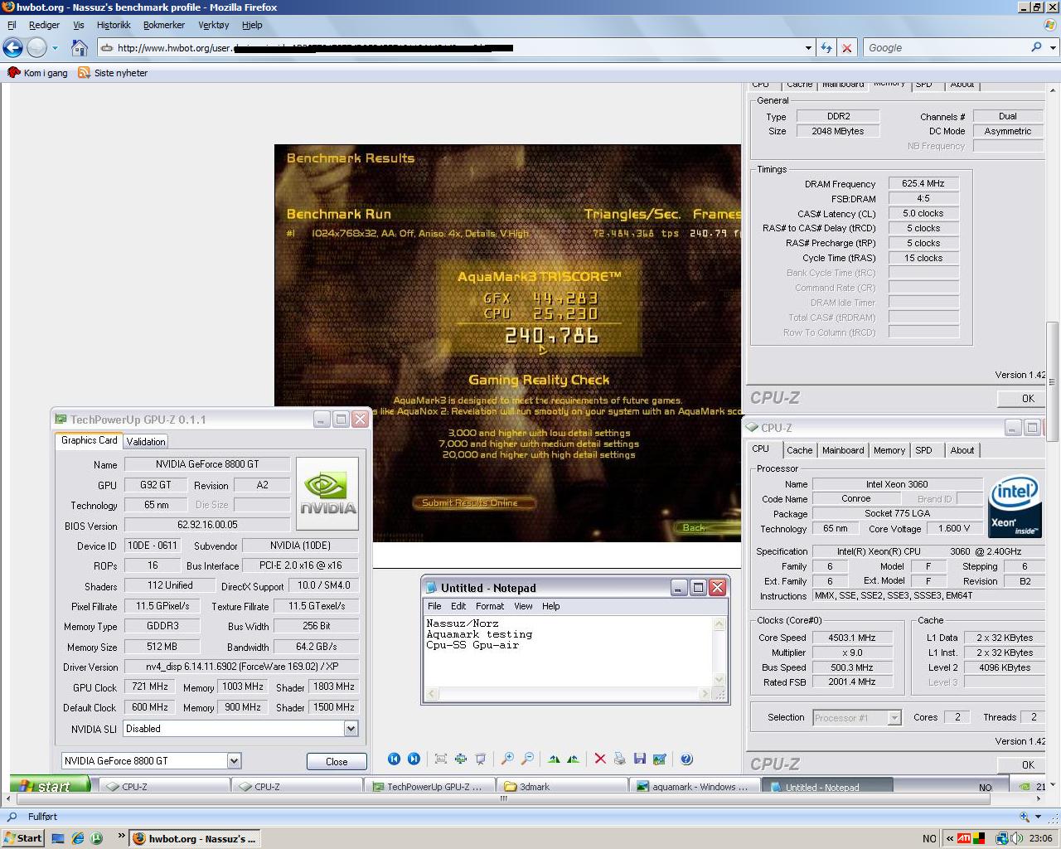
Task: Open the Firefox Verktøy menu
Action: pos(214,25)
